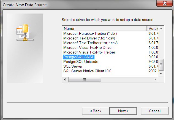Select SQL Server Native Client 10.0
174x120 pixels.
click(87, 71)
